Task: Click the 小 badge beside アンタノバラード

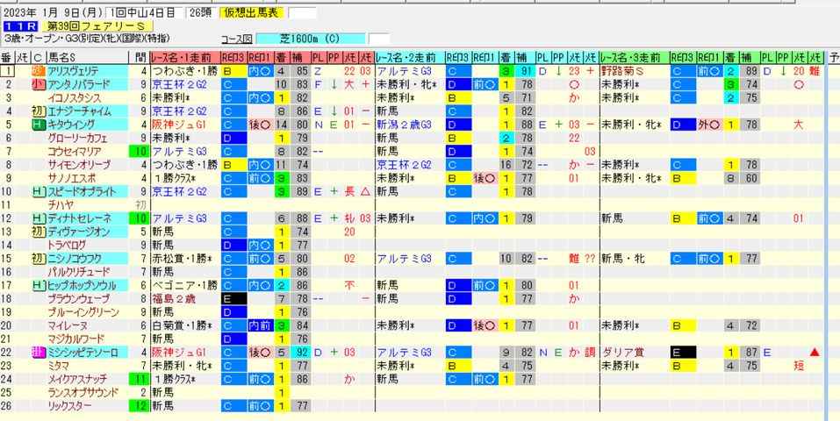Action: 39,84
